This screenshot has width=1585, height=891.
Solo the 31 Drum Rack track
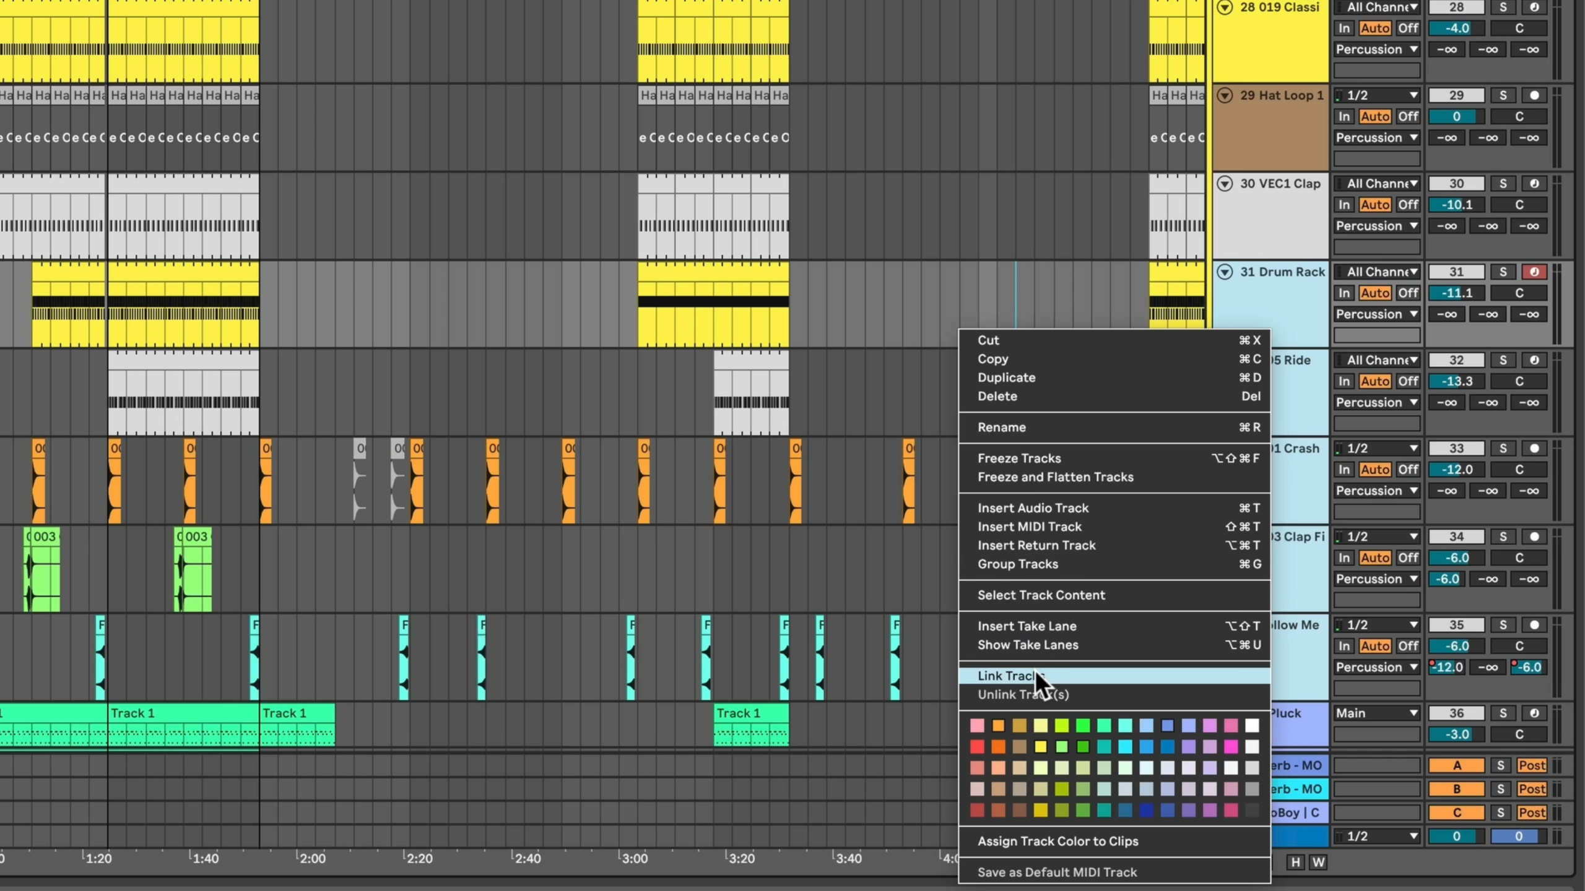[1503, 272]
